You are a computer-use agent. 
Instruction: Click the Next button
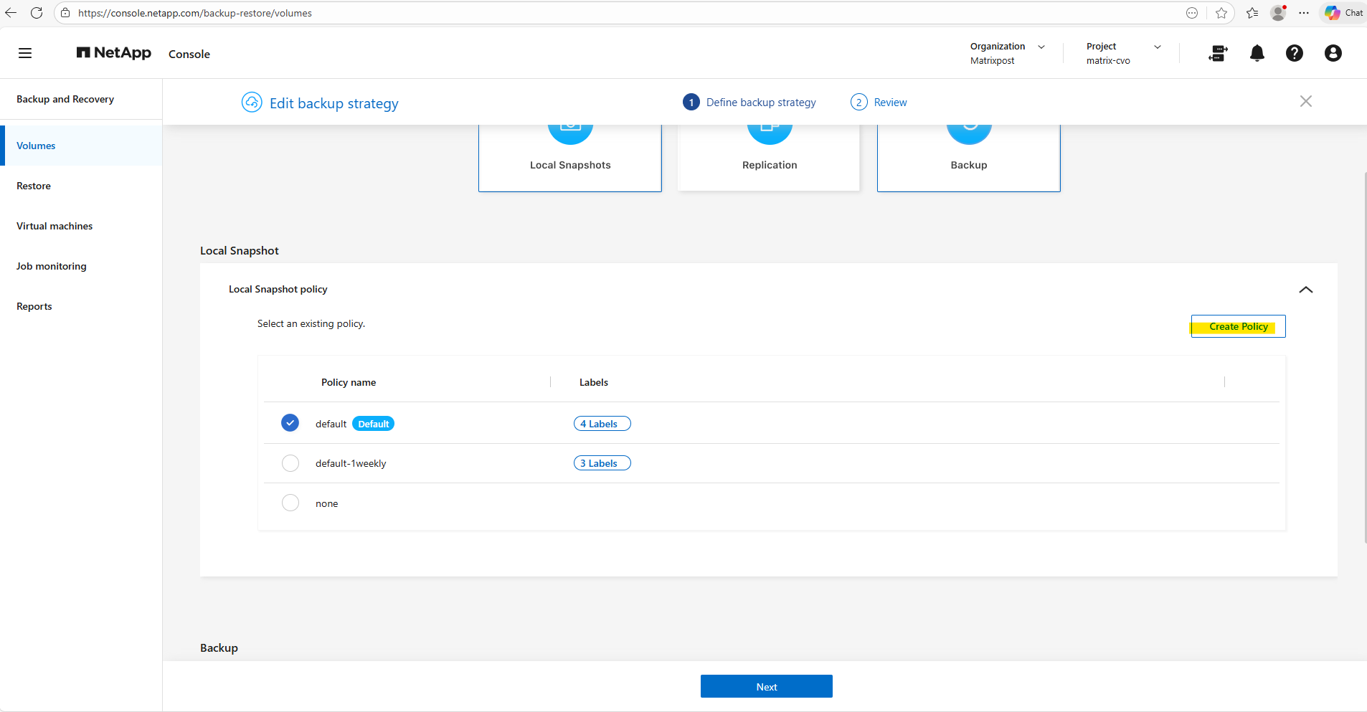tap(766, 686)
